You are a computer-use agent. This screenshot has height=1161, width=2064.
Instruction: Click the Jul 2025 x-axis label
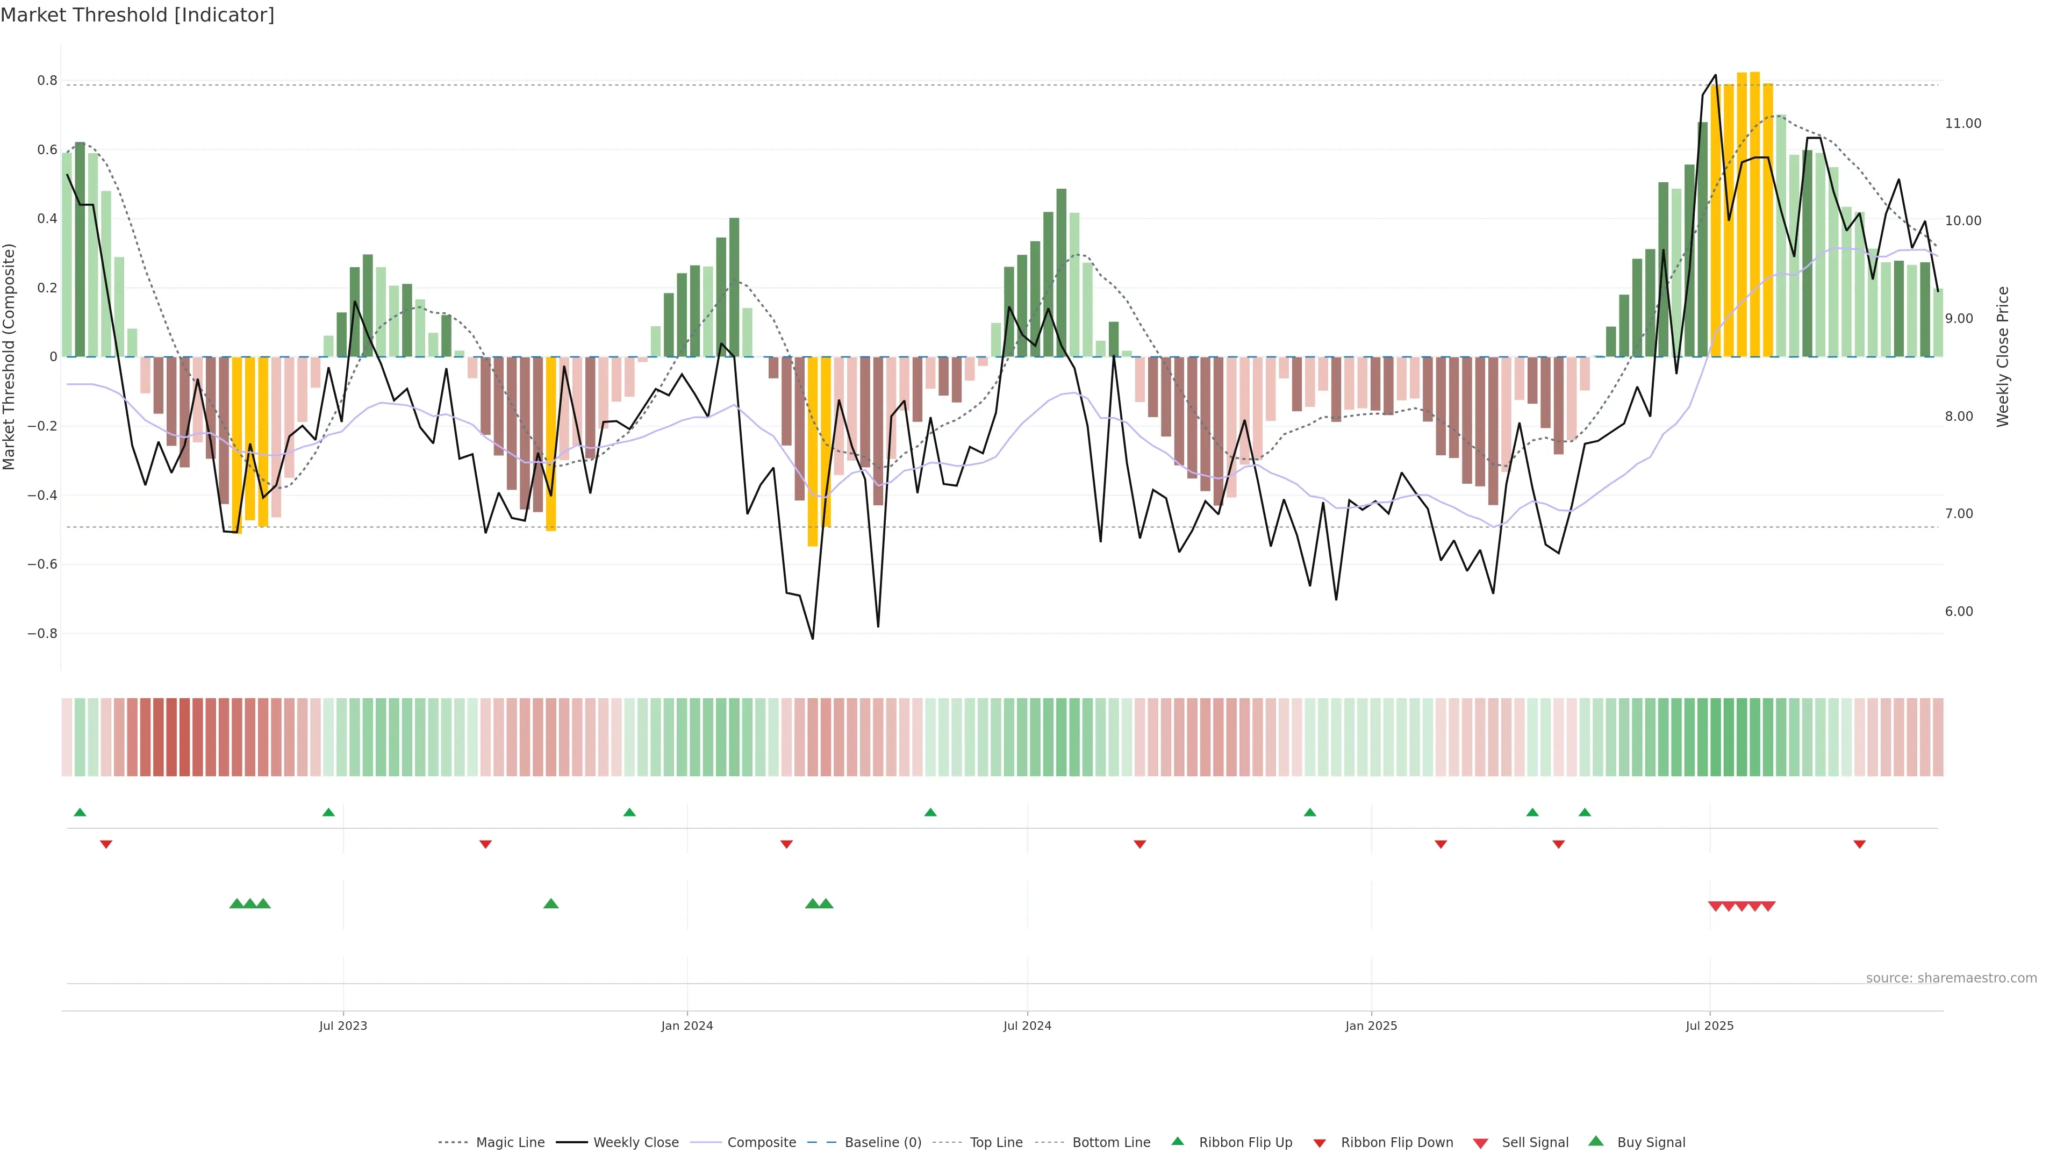point(1709,1026)
